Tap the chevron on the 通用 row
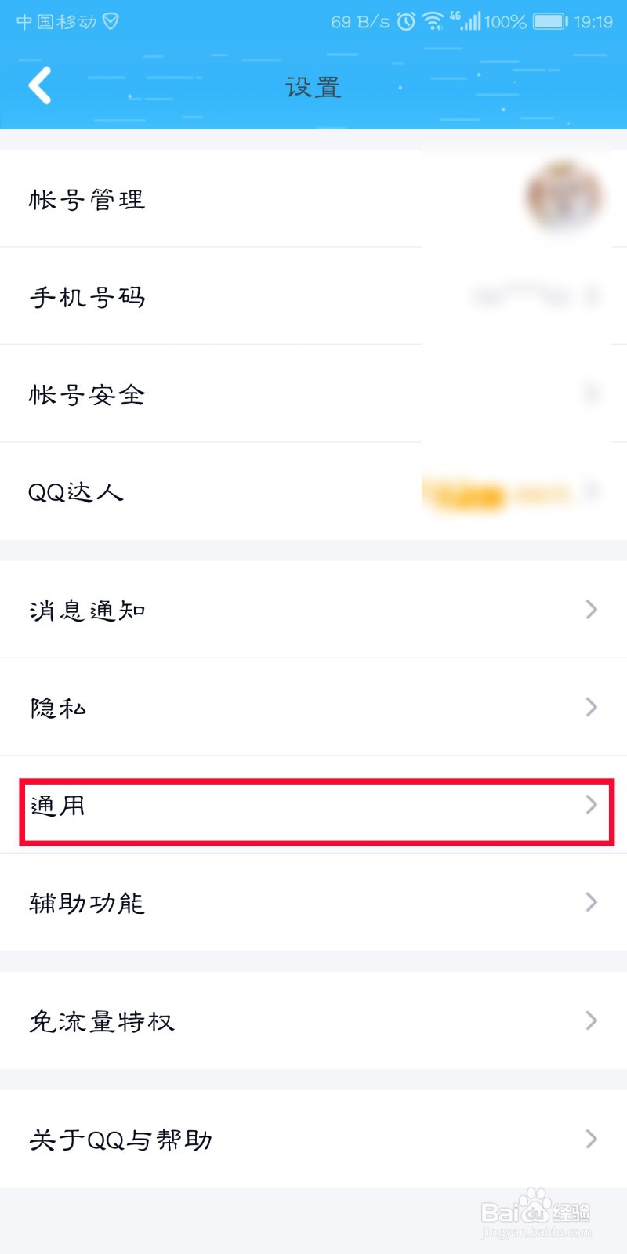The image size is (627, 1254). [592, 805]
